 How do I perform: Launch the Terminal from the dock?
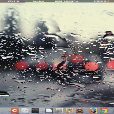[x=35, y=111]
